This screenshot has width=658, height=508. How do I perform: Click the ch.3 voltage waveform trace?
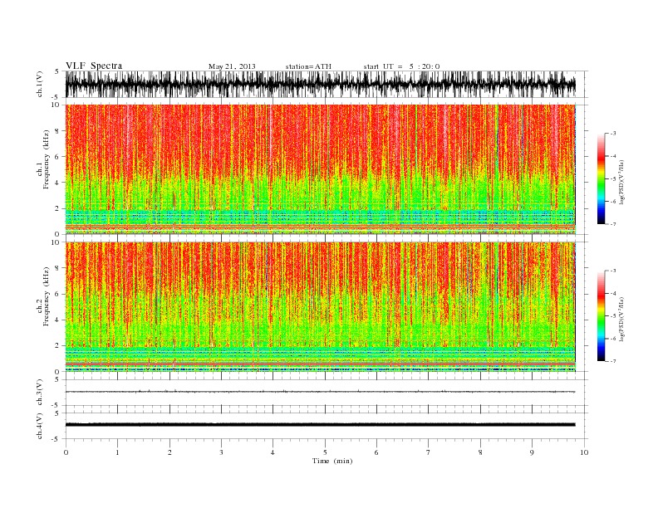[320, 392]
